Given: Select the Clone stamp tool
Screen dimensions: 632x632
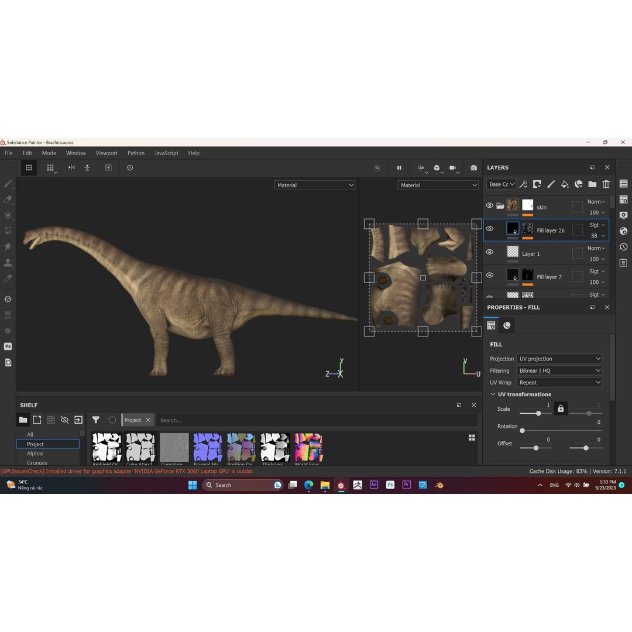Looking at the screenshot, I should [x=8, y=263].
